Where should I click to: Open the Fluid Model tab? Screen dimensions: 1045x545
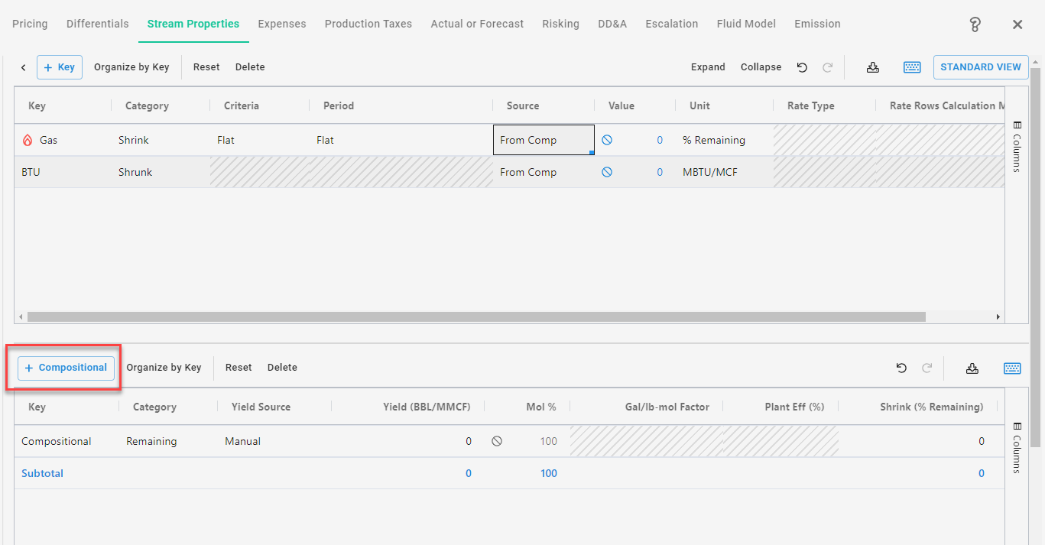[x=746, y=24]
